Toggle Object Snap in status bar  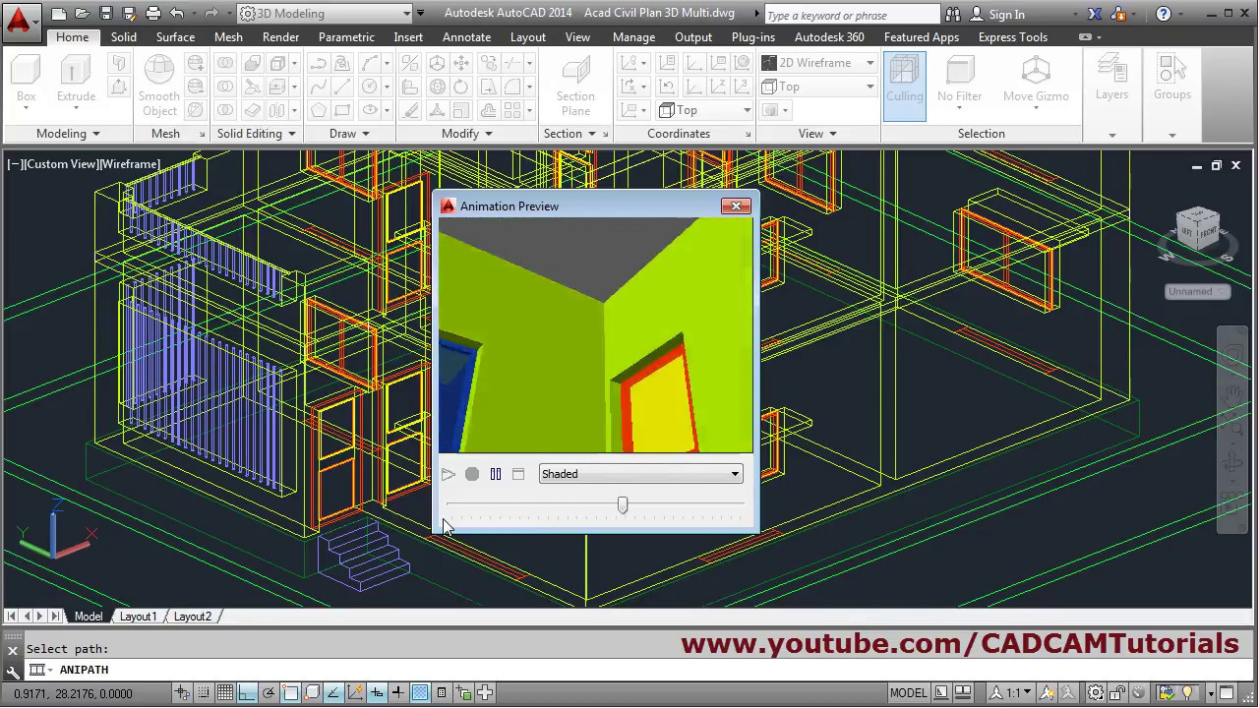pyautogui.click(x=290, y=693)
